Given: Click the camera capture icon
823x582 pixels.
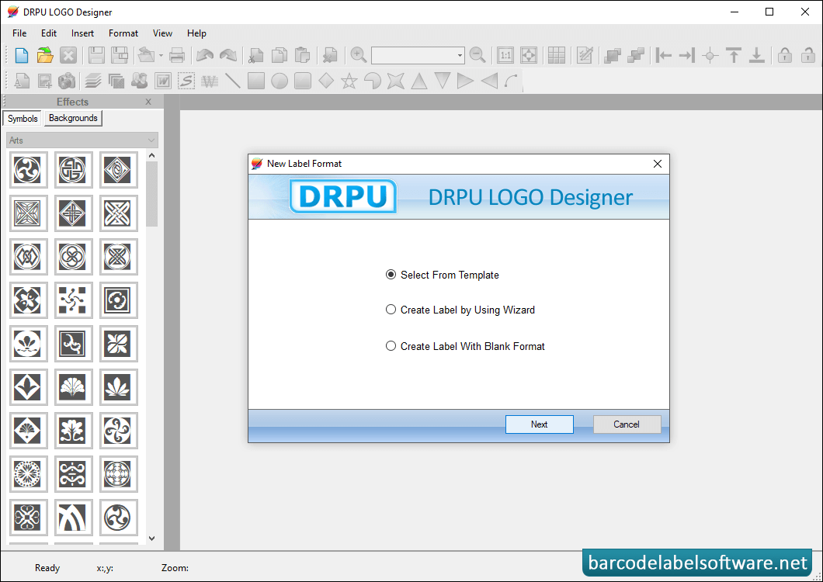Looking at the screenshot, I should tap(67, 81).
